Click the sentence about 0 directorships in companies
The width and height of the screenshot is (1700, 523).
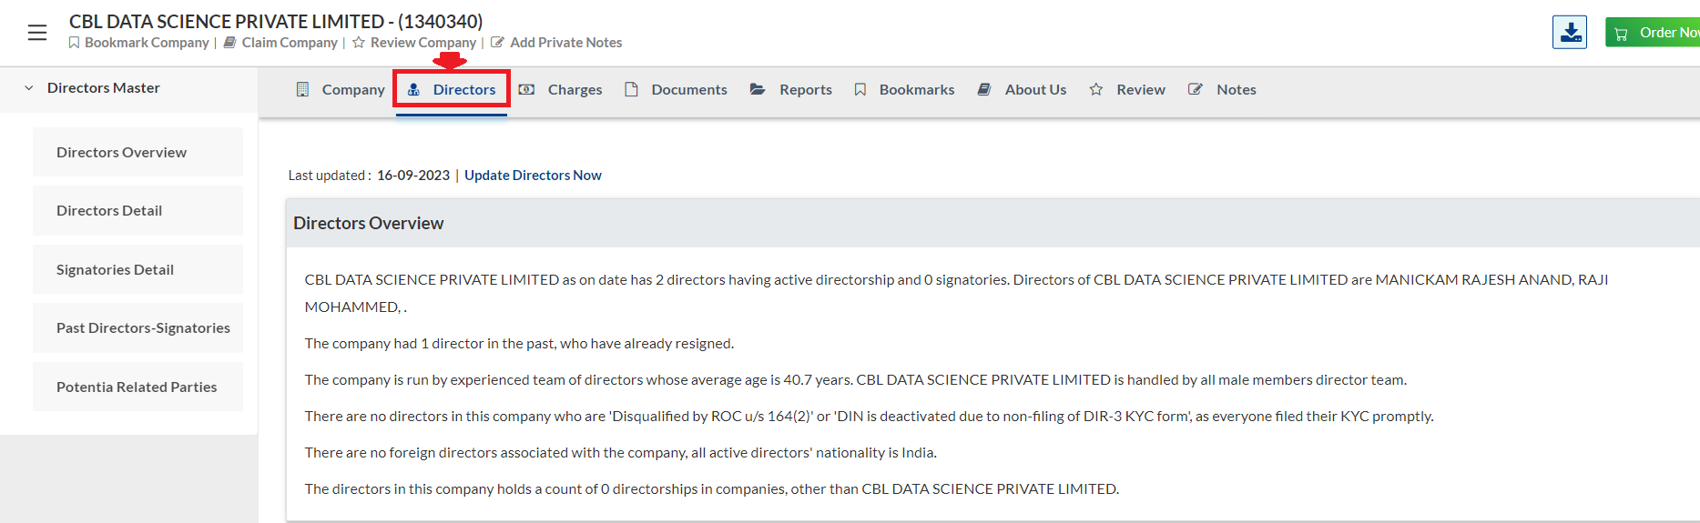point(712,489)
